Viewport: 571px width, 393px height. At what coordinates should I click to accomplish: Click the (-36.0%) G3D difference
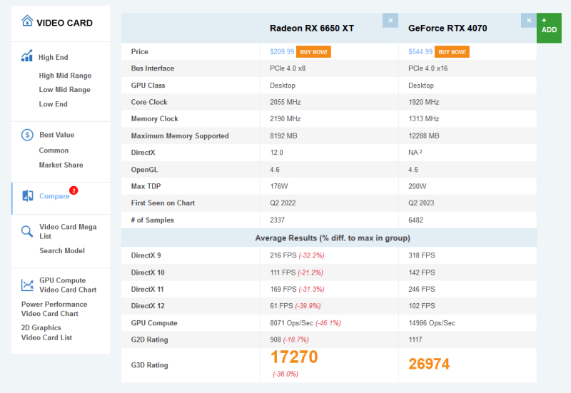click(x=285, y=374)
